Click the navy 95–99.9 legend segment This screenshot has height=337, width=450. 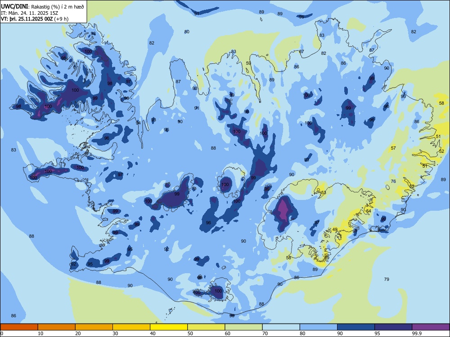393,327
